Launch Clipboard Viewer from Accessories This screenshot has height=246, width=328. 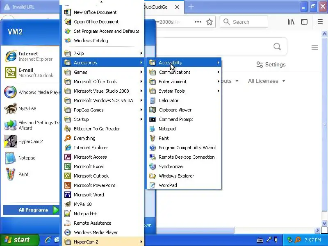click(184, 110)
